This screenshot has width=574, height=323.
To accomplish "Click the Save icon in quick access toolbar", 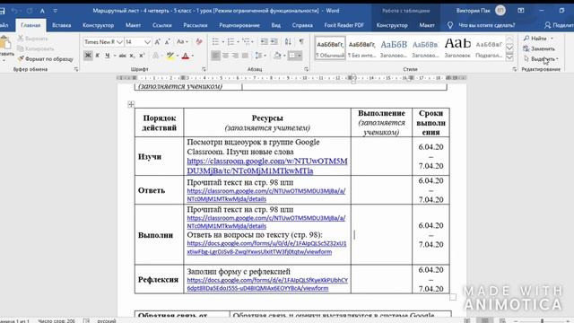I will (x=2, y=11).
